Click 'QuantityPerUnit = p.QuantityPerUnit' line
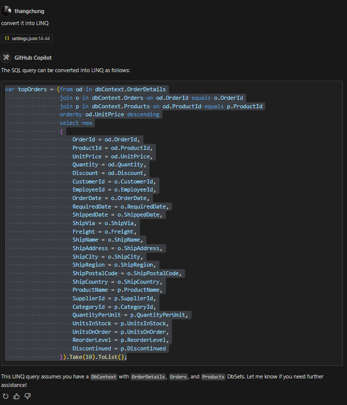The height and width of the screenshot is (405, 347). click(130, 315)
